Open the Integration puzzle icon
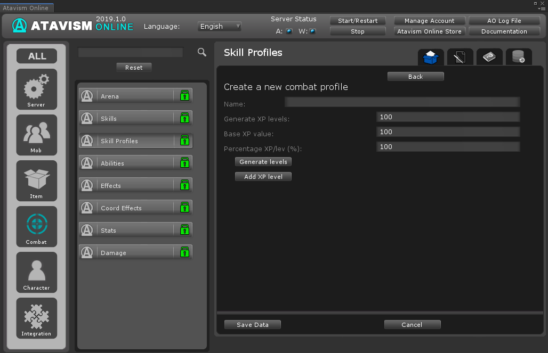Screen dimensions: 548x353 coord(36,318)
